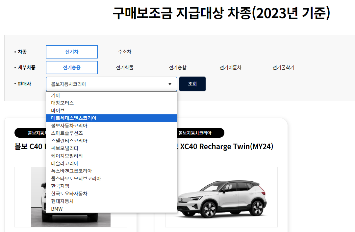Choose 현대자동차 in the seller dropdown
Screen dimensions: 355x232
[x=112, y=201]
